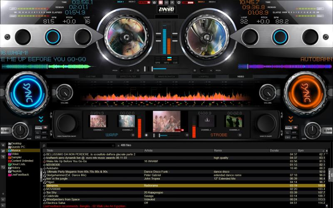Toggle the left deck power icon

tap(7, 37)
